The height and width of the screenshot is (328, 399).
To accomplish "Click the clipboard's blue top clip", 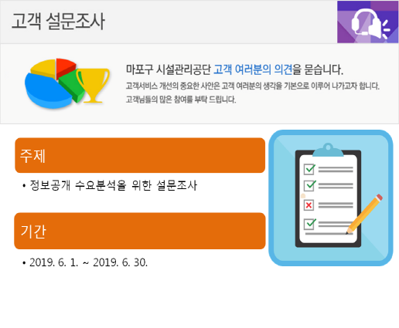I will (328, 150).
